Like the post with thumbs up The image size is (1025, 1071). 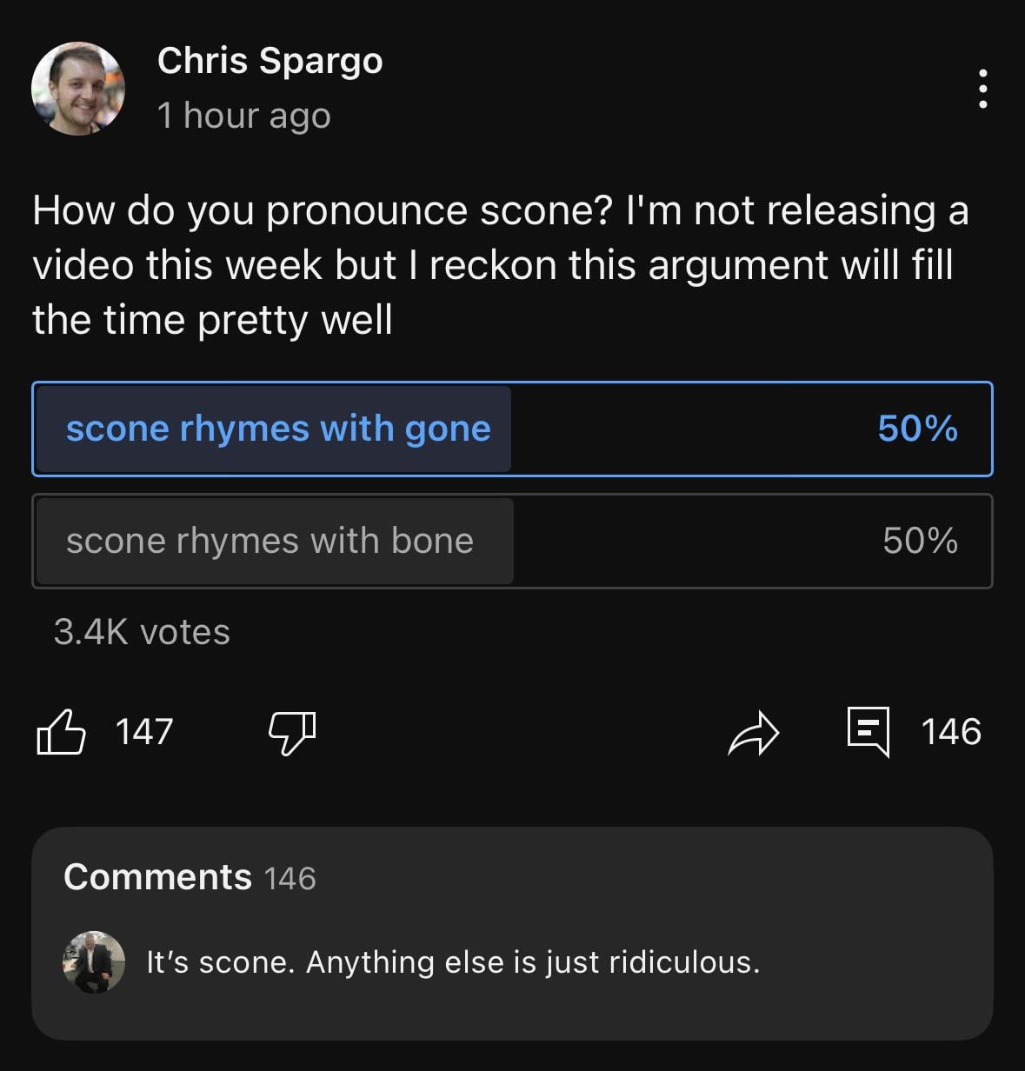click(x=62, y=731)
